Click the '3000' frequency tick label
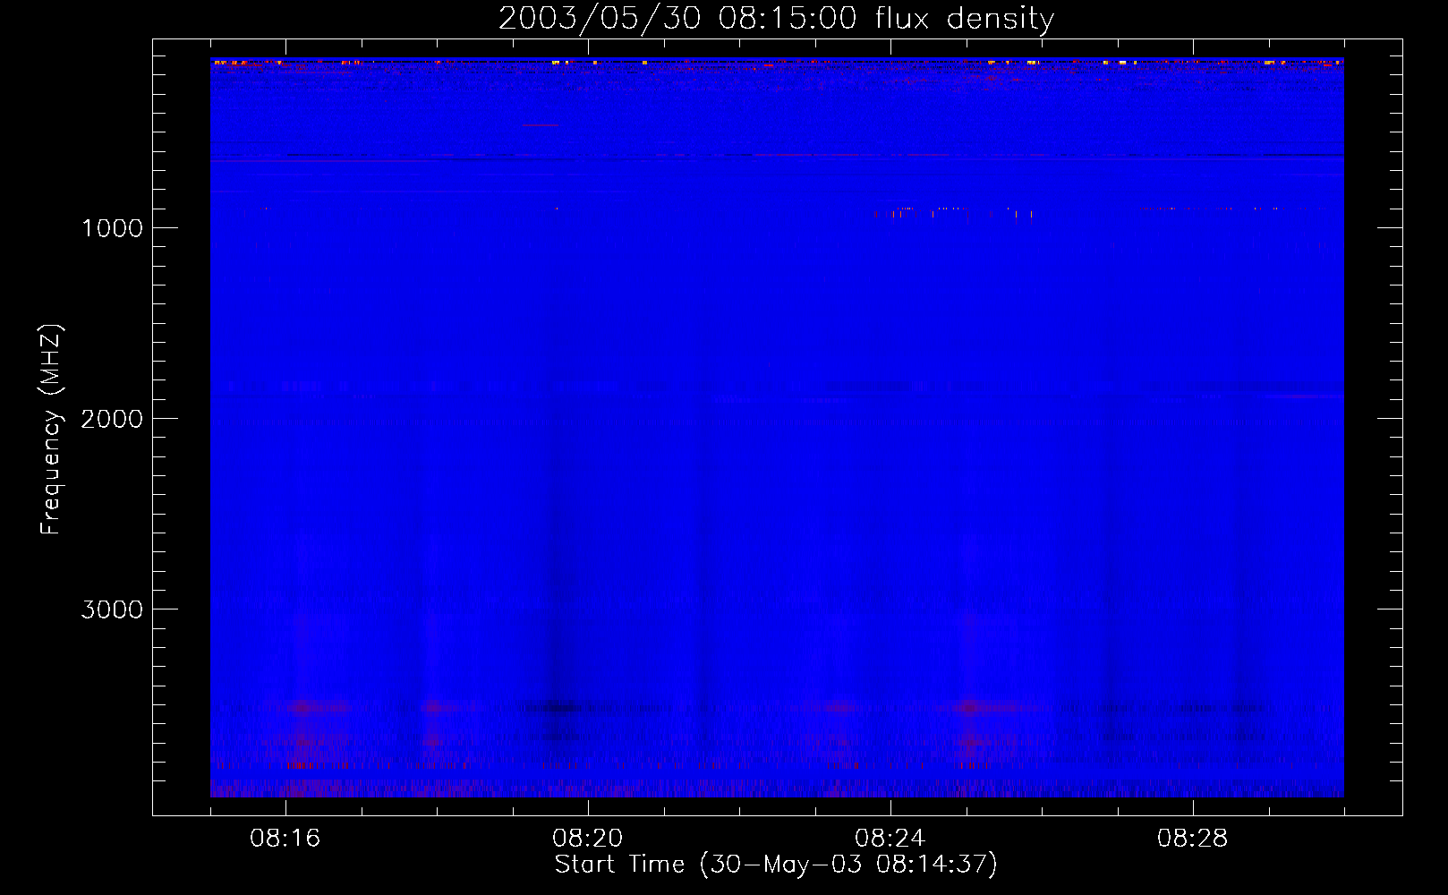The width and height of the screenshot is (1448, 895). pyautogui.click(x=112, y=609)
